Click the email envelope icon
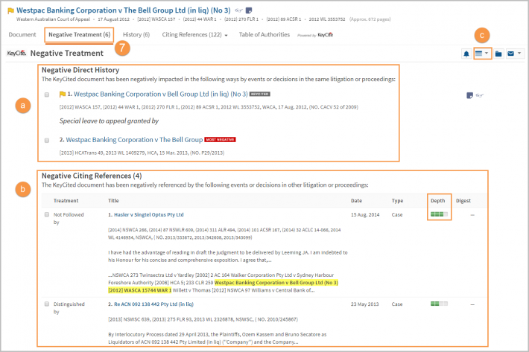 click(x=511, y=54)
